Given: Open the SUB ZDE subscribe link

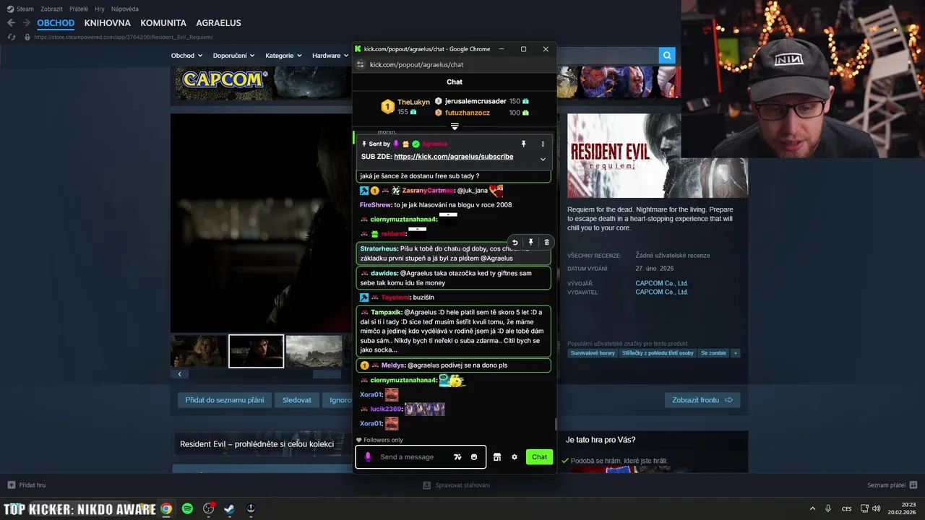Looking at the screenshot, I should click(454, 157).
